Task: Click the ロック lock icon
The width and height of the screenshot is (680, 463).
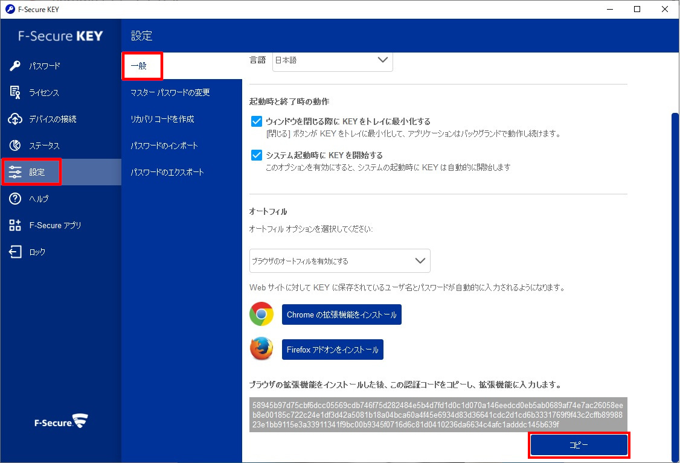Action: pos(16,252)
